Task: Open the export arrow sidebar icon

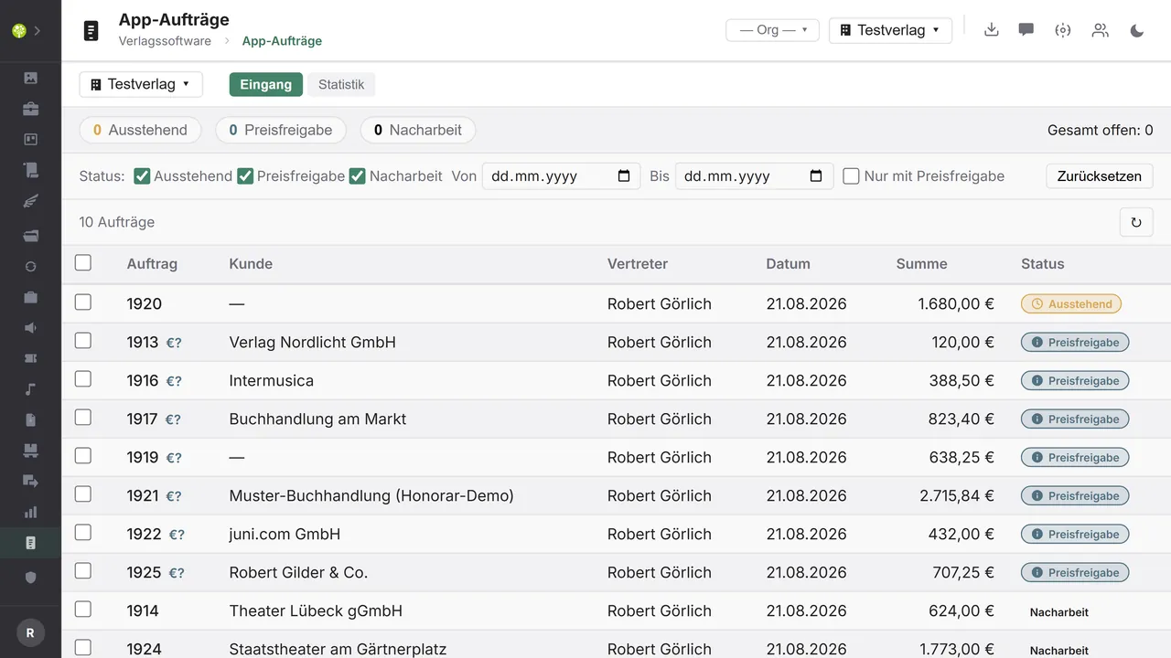Action: [30, 482]
